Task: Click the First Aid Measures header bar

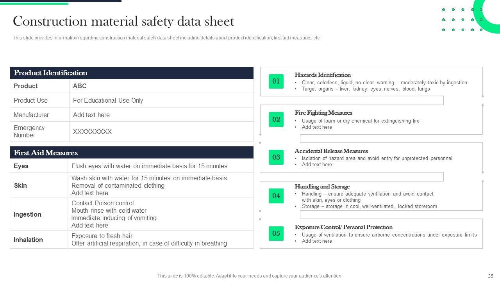Action: coord(132,153)
